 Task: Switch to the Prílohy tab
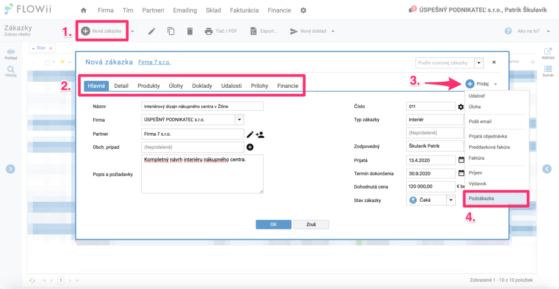[259, 86]
